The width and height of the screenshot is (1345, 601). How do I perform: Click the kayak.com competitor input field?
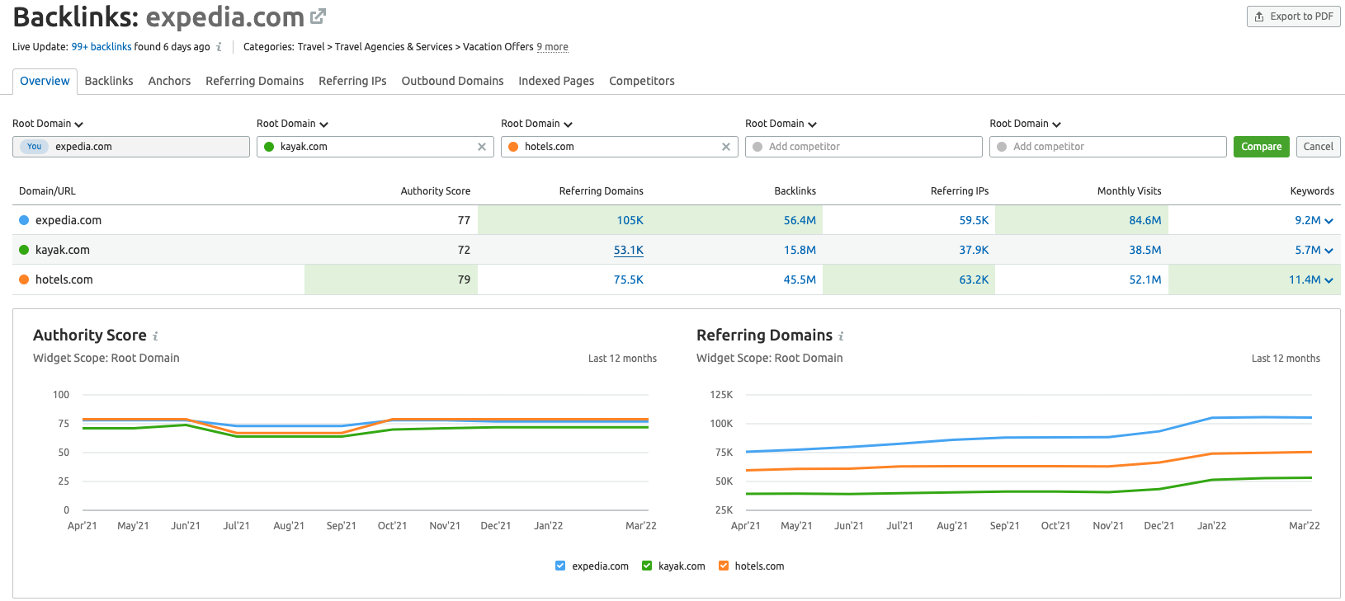pyautogui.click(x=375, y=147)
